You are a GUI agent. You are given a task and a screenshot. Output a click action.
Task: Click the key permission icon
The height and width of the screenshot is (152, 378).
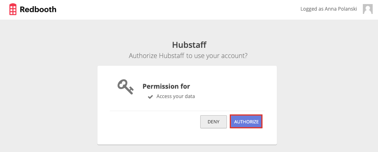pos(125,87)
